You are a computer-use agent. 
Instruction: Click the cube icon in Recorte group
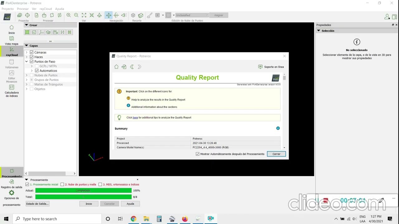[133, 15]
